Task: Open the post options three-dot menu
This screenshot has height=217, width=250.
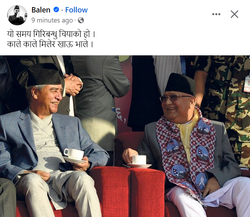Action: (216, 14)
